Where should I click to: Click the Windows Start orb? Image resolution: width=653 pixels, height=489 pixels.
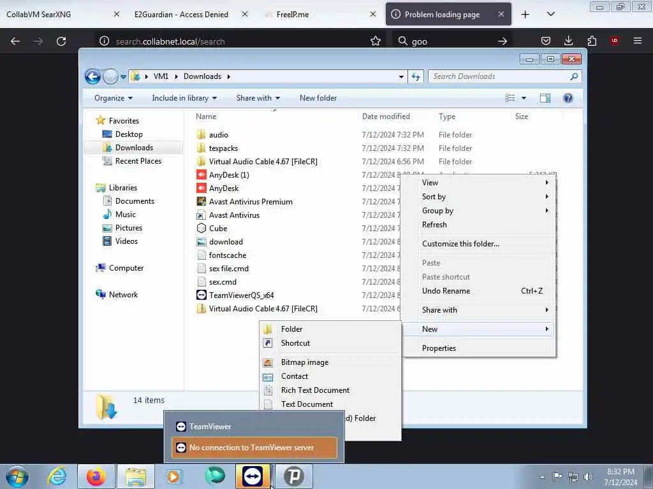[x=17, y=476]
